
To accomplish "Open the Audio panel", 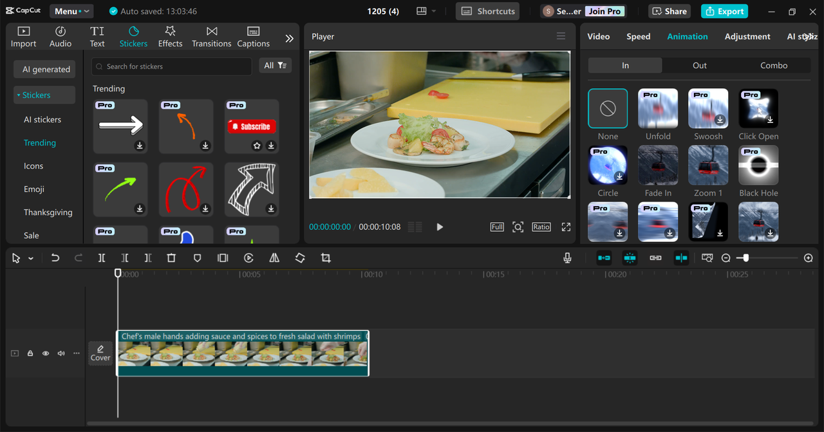I will pyautogui.click(x=61, y=37).
